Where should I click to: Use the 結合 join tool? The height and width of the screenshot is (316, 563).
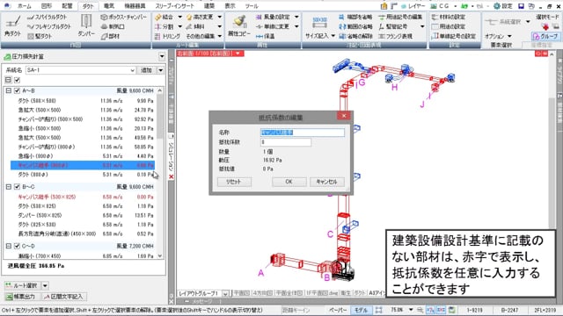[x=165, y=17]
